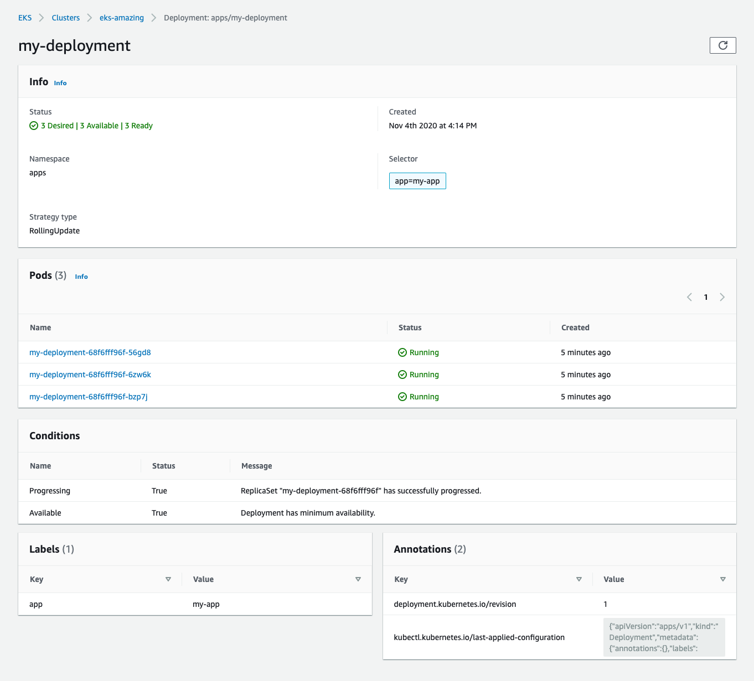Click Info link next to Info heading

(x=60, y=83)
